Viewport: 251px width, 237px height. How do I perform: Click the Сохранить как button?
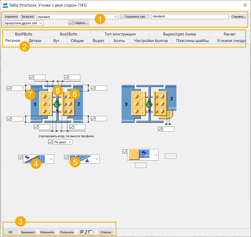pos(135,17)
